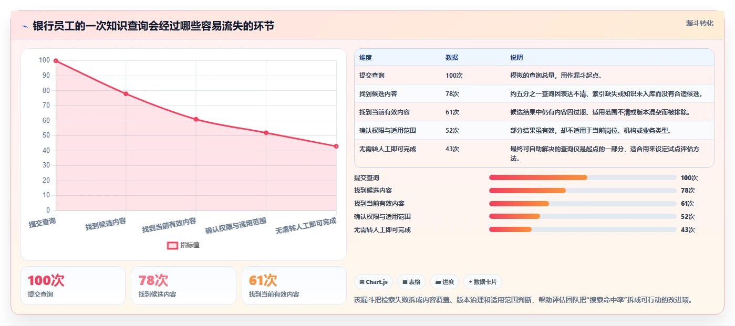Viewport: 735px width, 326px height.
Task: Click the x-axis label 确认权限与适用范围
Action: point(236,225)
